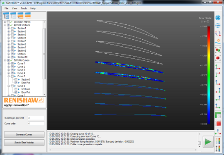224x155 pixels.
Task: Select the Section2 tree row text
Action: point(22,31)
